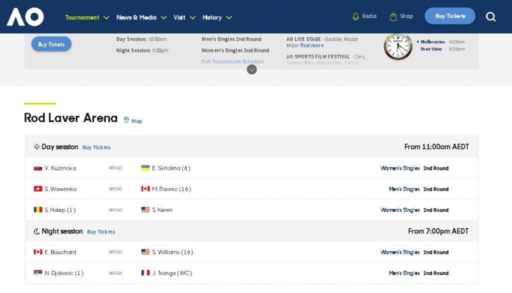Click the Melbourne time label

coord(432,42)
